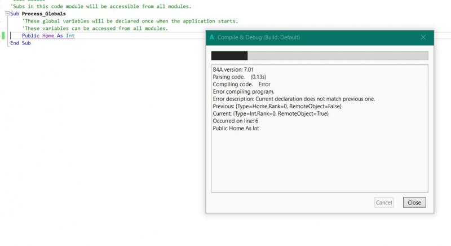The height and width of the screenshot is (246, 451).
Task: Select the Process_Globals sub name in editor
Action: coord(43,14)
